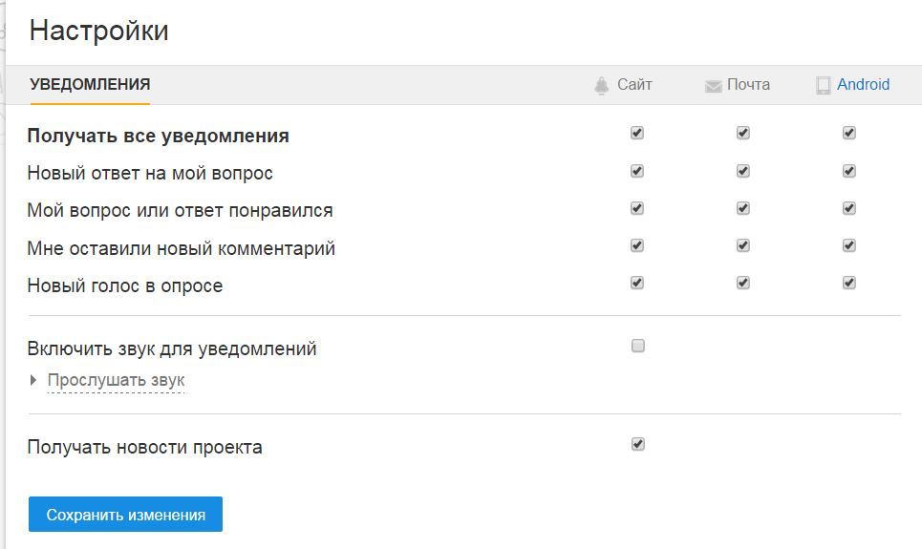The height and width of the screenshot is (549, 922).
Task: Click the bell icon next to Сайт
Action: (601, 86)
